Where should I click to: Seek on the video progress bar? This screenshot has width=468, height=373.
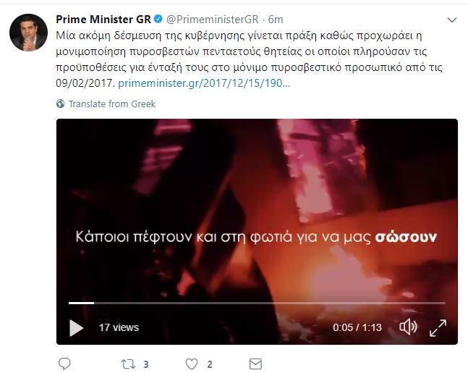pos(257,303)
